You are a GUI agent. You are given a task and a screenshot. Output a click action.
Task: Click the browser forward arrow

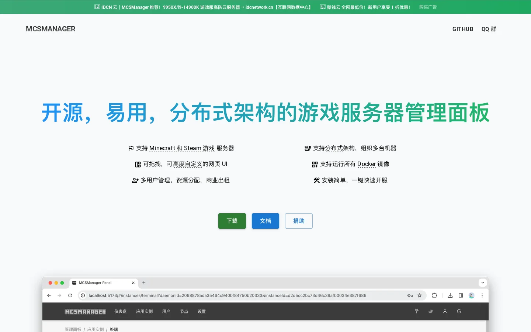[59, 295]
